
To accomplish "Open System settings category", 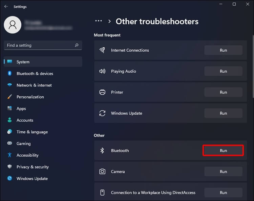I will [x=43, y=62].
